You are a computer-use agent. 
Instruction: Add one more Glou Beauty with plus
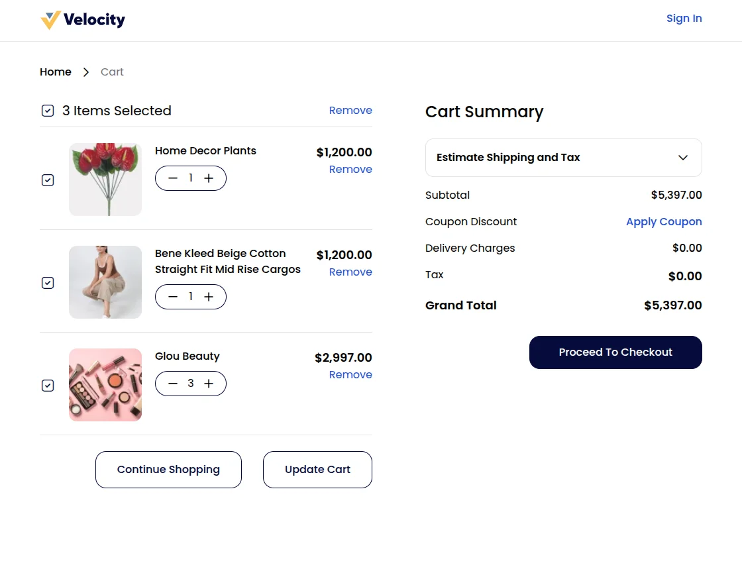209,384
